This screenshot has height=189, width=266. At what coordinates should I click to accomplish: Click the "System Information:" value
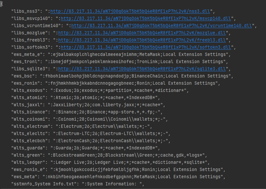[x=112, y=184]
